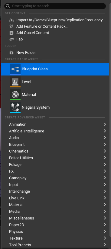Create a New Folder

[x=55, y=53]
